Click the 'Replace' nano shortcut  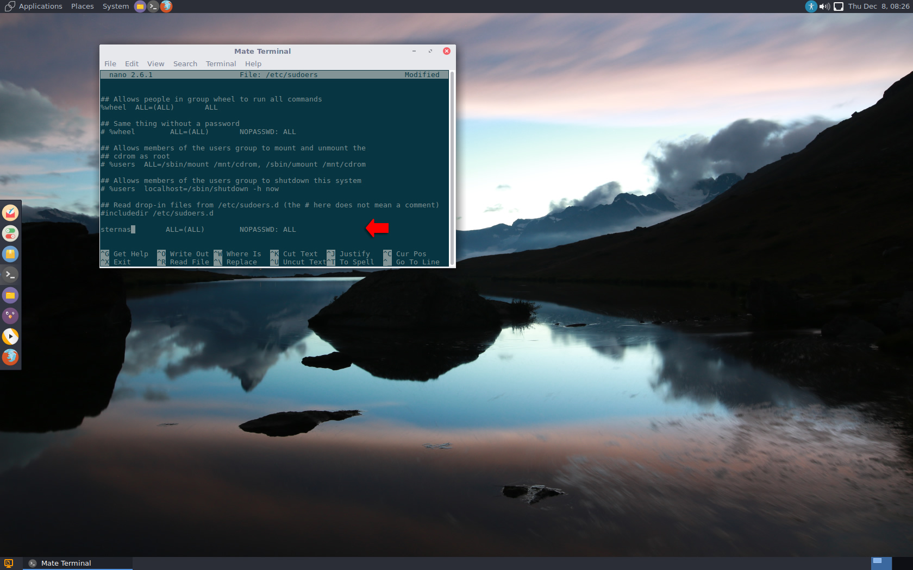click(x=242, y=262)
